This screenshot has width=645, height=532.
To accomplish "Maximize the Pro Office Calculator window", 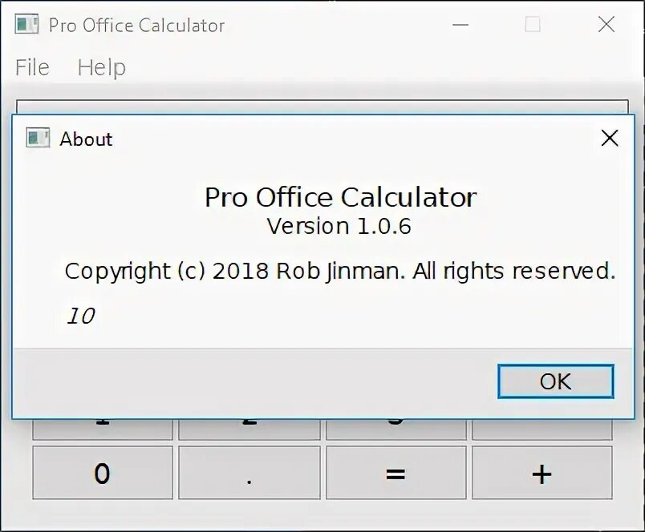I will (533, 25).
